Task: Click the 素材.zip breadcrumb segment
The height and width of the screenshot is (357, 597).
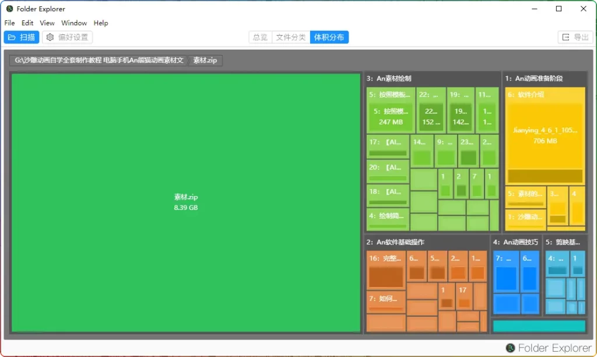Action: click(205, 60)
